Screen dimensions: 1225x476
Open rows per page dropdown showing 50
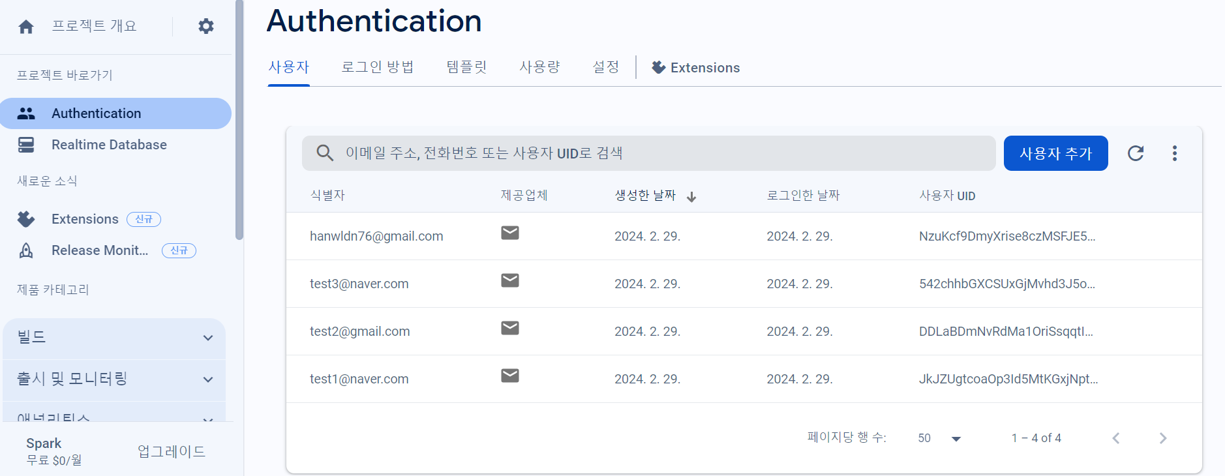(939, 438)
